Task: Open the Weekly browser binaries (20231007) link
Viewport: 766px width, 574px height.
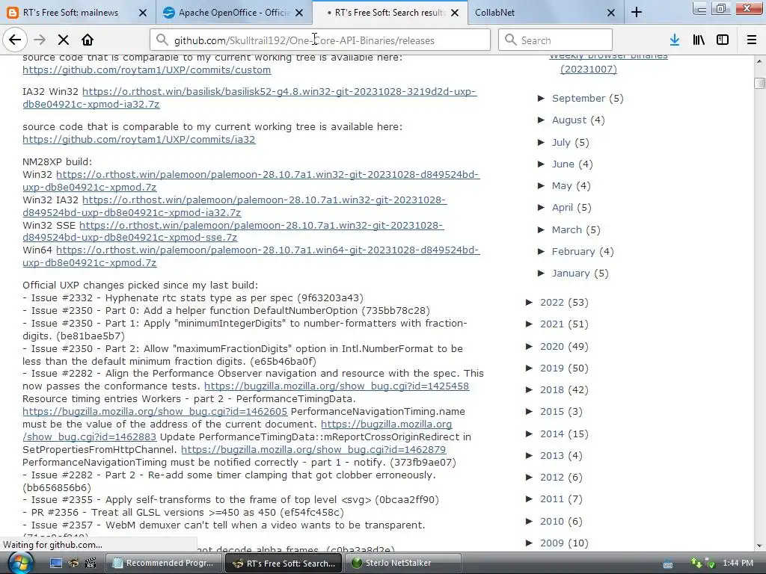Action: [589, 69]
